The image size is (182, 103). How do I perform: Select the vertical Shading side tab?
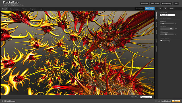tap(156, 49)
